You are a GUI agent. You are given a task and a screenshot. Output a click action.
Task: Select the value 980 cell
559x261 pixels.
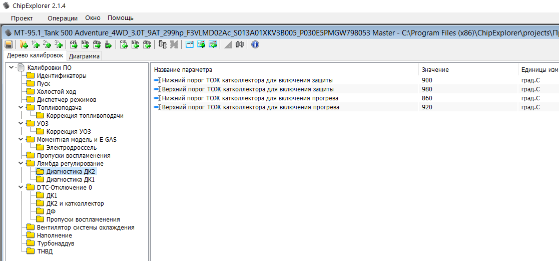(x=427, y=89)
